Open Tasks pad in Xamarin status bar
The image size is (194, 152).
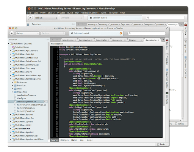[161, 144]
